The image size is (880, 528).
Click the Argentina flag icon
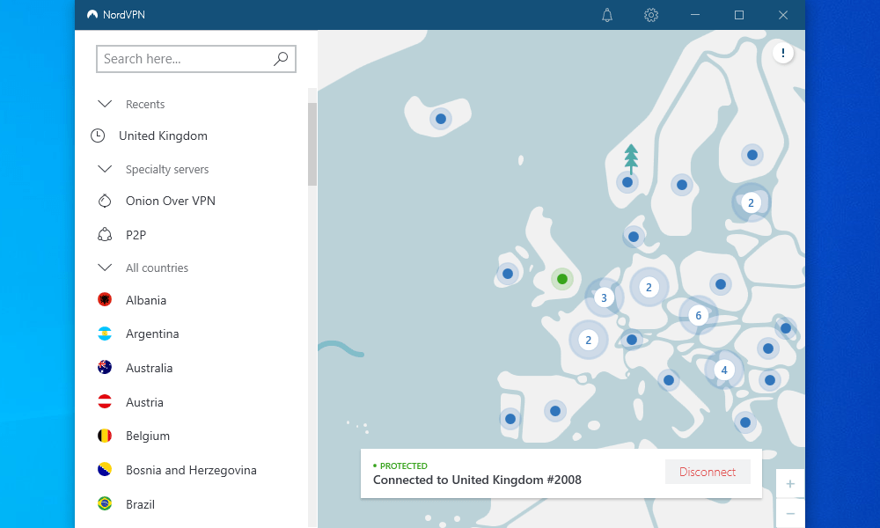click(105, 334)
